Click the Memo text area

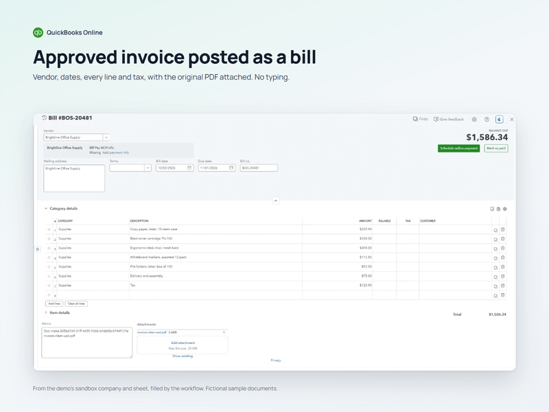87,343
